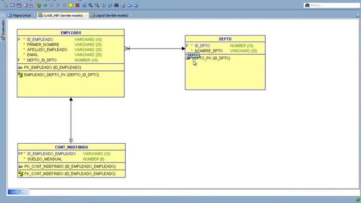
Task: Select the CONT_INDEFINIDO to EMPLEADO relationship line
Action: coord(71,120)
